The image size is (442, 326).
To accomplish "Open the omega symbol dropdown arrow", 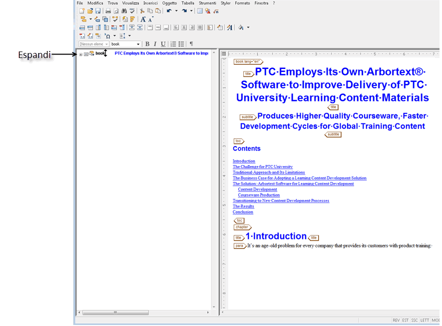I will (114, 36).
